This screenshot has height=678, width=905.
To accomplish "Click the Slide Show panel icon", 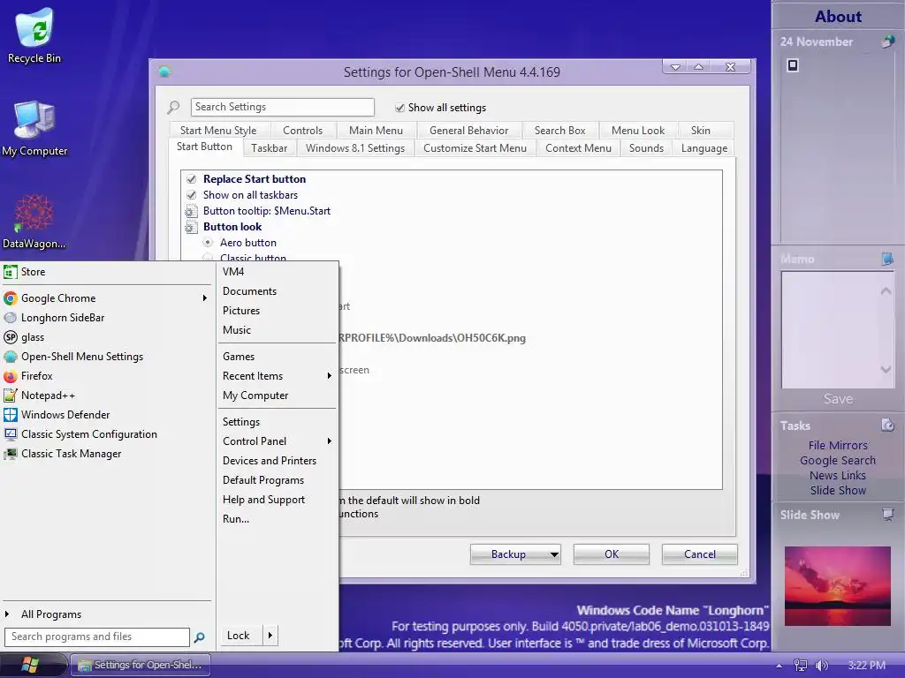I will click(x=887, y=515).
